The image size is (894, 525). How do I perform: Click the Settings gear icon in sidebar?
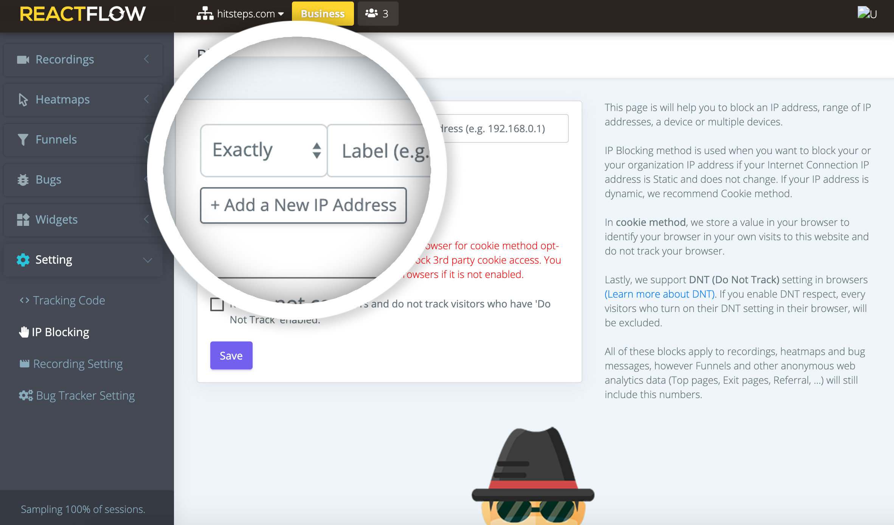[x=23, y=259]
